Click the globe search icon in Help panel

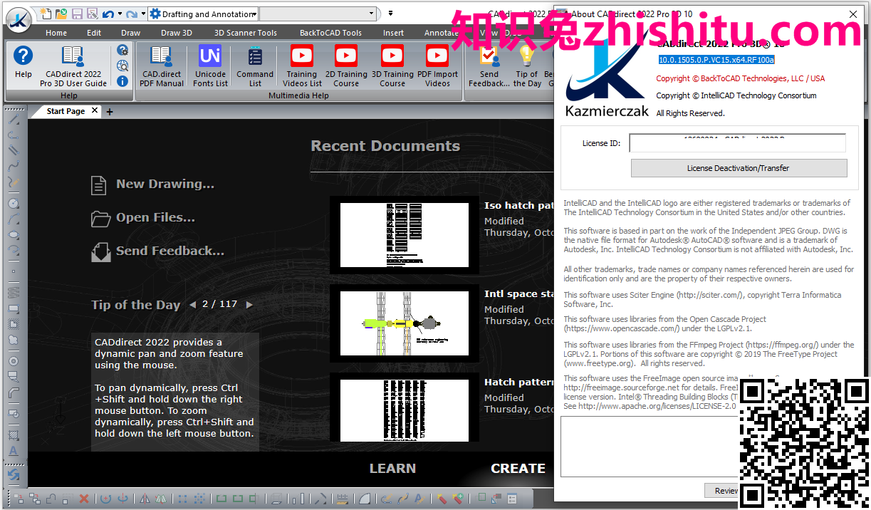(122, 66)
